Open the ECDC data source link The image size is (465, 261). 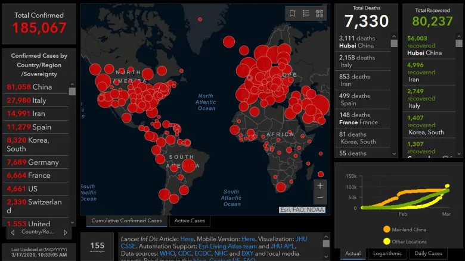203,253
